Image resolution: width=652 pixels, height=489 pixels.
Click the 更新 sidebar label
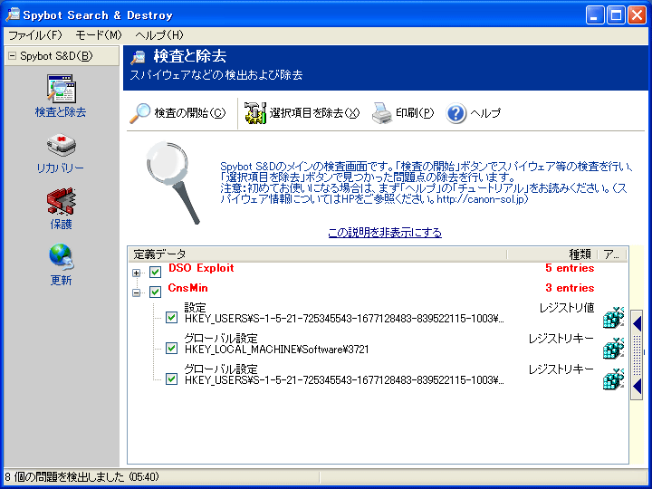61,281
